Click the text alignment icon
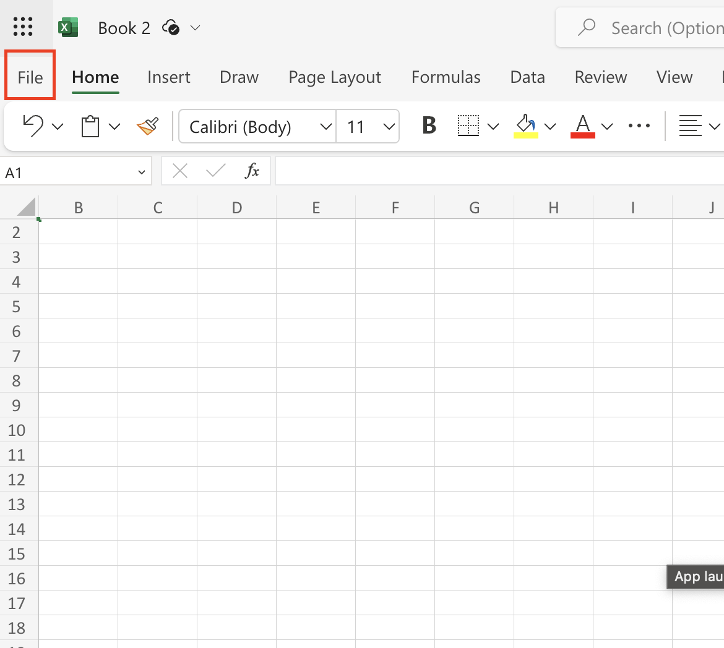The width and height of the screenshot is (724, 648). (690, 126)
